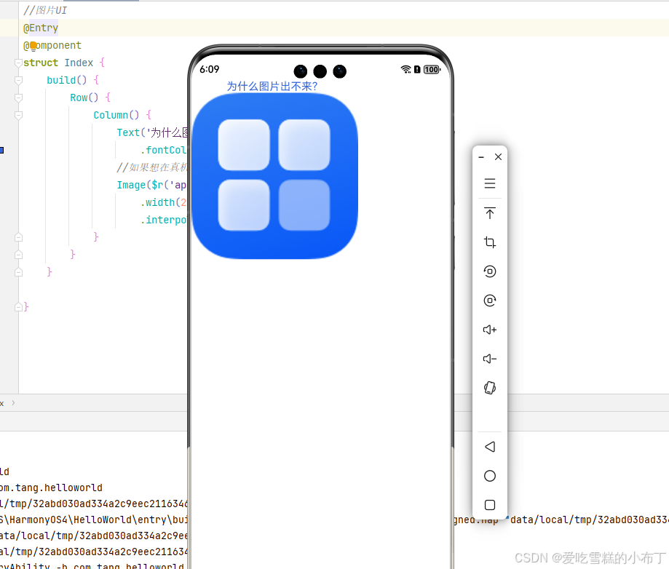Click the 'data/local/tmp/32abd030ad33' log text at right
This screenshot has height=569, width=669.
[590, 520]
